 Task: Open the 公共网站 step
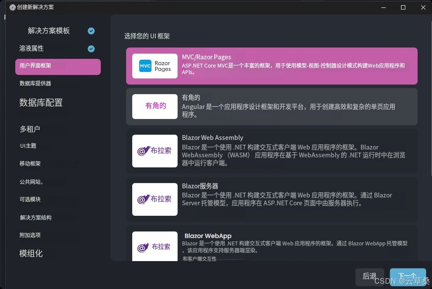[31, 182]
